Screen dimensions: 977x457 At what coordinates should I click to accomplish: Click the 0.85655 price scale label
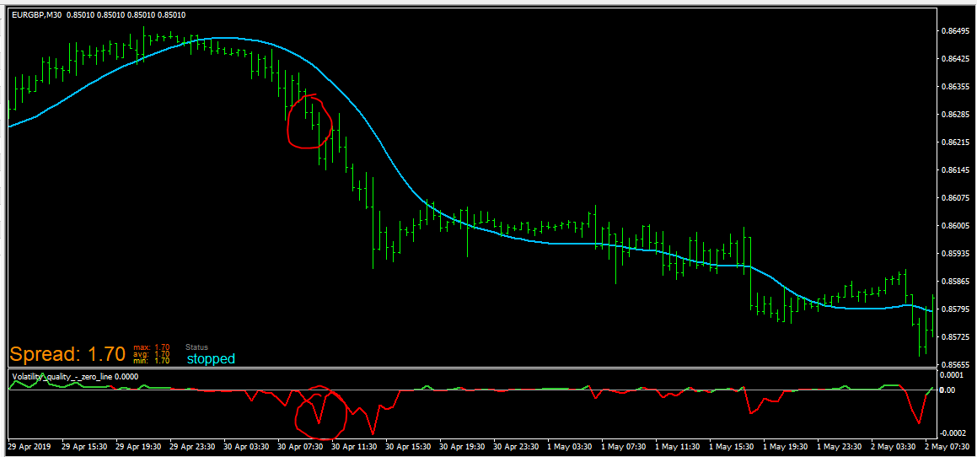[954, 365]
